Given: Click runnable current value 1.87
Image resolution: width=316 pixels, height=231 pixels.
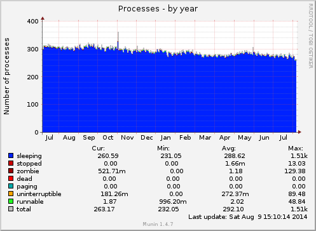Looking at the screenshot, I should coord(110,202).
